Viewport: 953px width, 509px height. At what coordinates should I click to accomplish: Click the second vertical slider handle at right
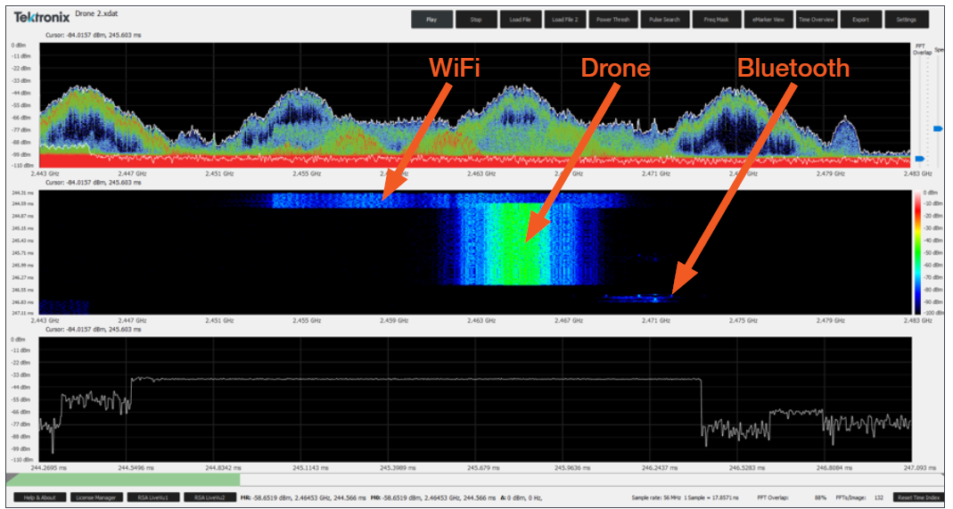pos(938,129)
